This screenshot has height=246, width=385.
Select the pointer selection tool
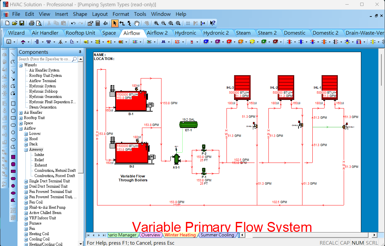click(115, 23)
